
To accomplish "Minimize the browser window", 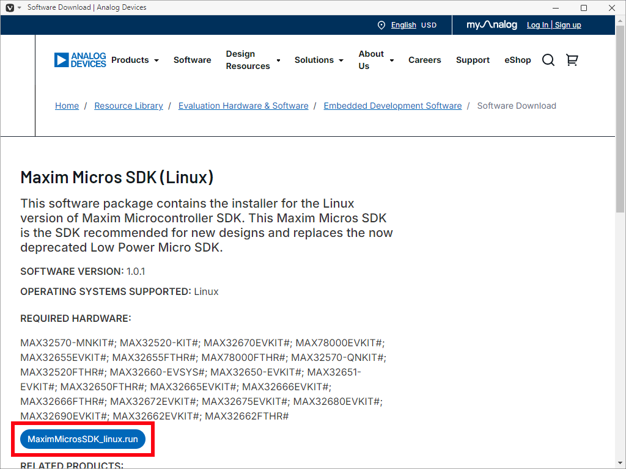I will click(555, 7).
